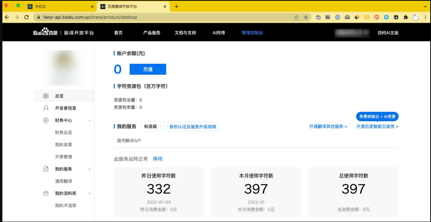Viewport: 431px width, 222px height.
Task: Open the puzzle-piece extensions menu
Action: coord(406,17)
